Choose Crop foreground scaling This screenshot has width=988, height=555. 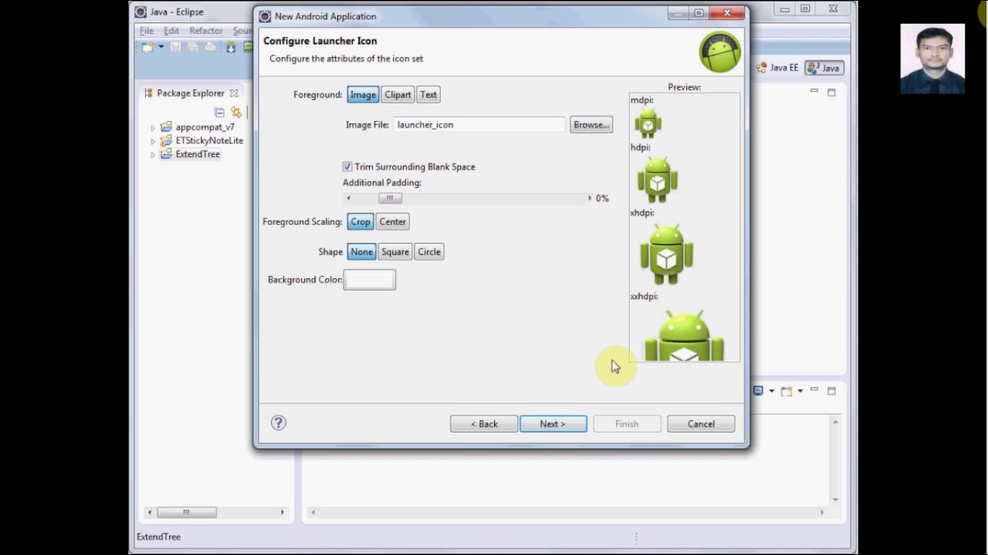tap(360, 222)
